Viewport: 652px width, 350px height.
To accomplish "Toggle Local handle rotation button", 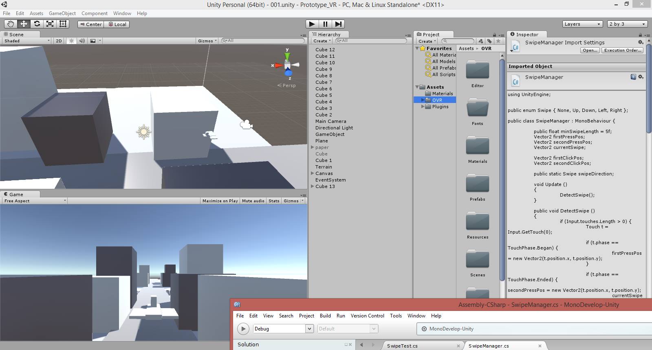I will (x=117, y=24).
